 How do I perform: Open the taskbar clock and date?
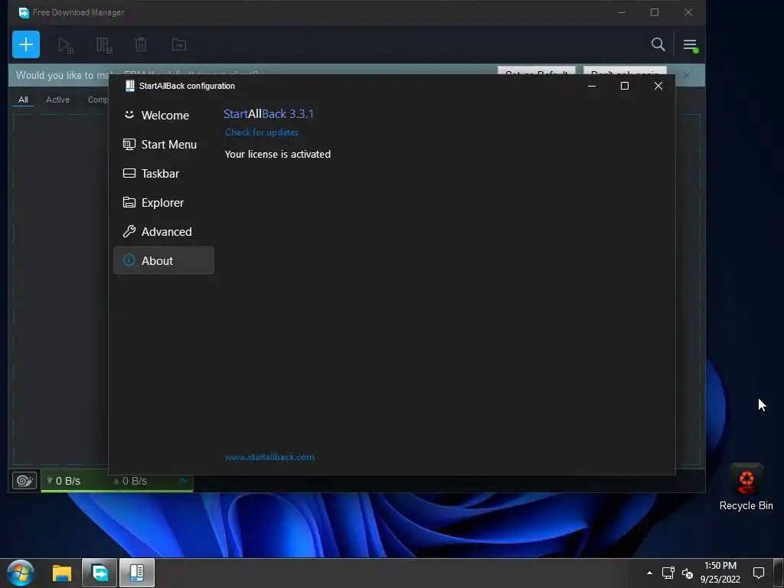coord(720,573)
